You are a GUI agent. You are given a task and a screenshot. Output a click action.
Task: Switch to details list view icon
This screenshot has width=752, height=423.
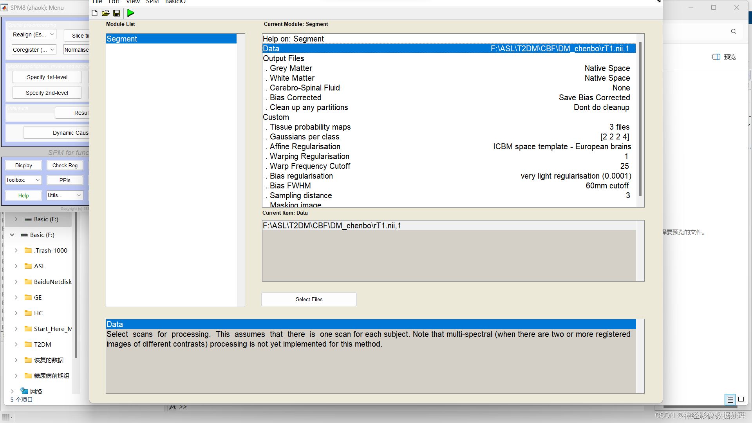(730, 399)
